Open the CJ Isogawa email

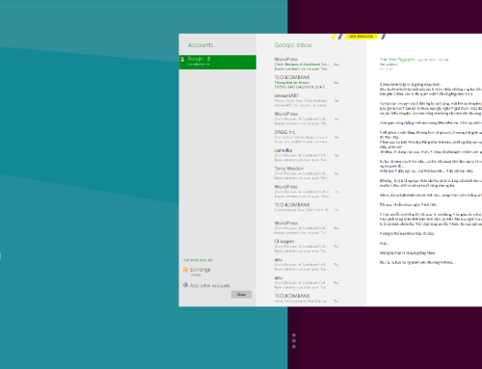click(x=307, y=246)
